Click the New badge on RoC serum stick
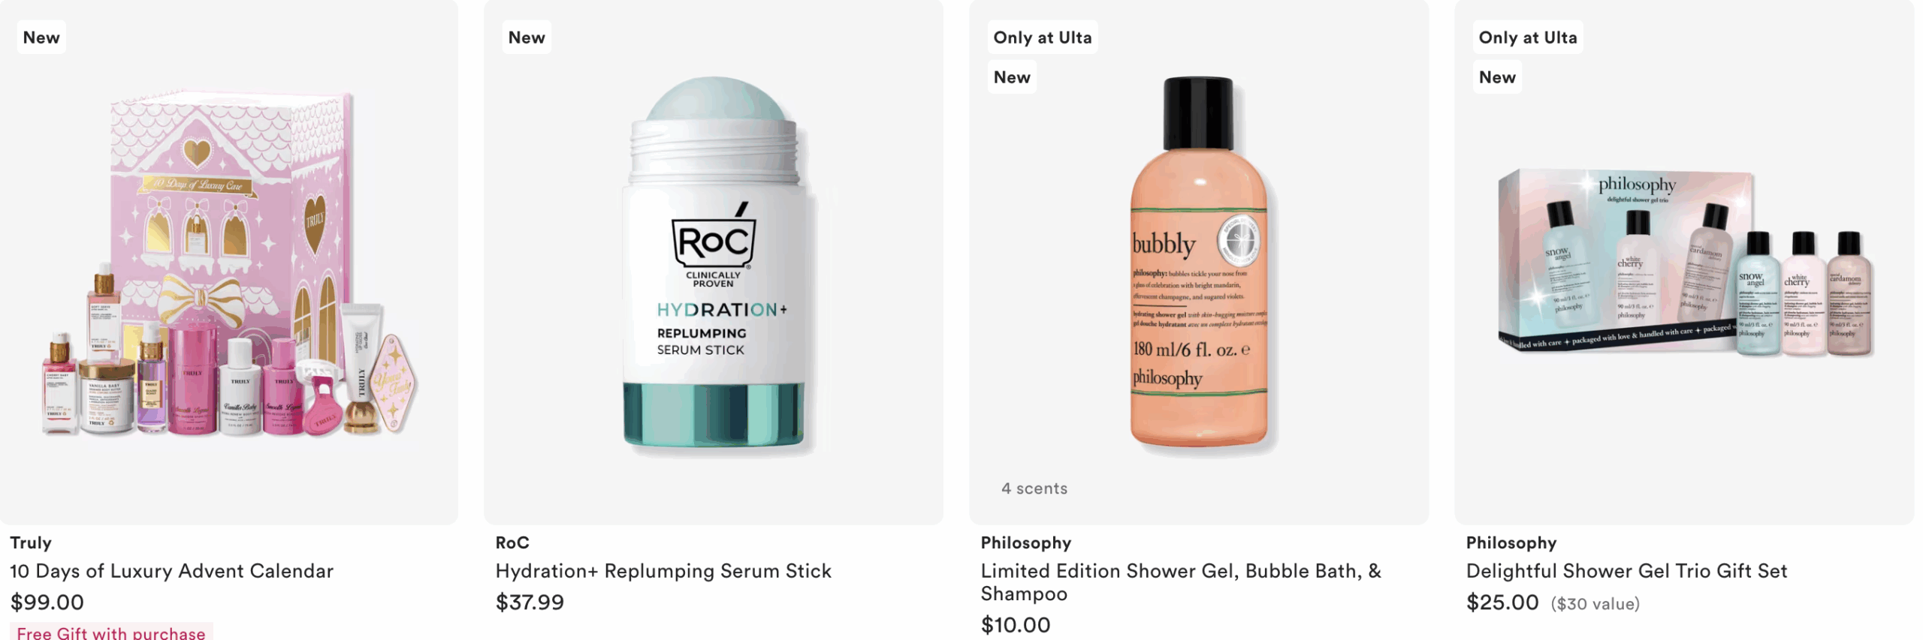 click(x=527, y=38)
